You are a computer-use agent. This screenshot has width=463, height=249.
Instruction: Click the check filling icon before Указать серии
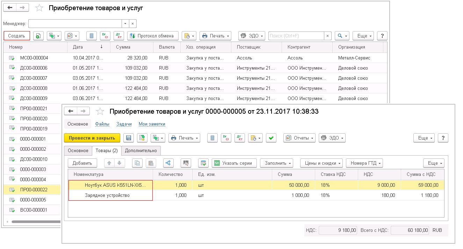coord(203,163)
